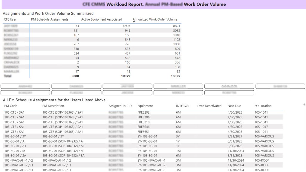Toggle the MAMILLER user slicer button
Viewport: 306px width, 172px height.
coord(178,86)
